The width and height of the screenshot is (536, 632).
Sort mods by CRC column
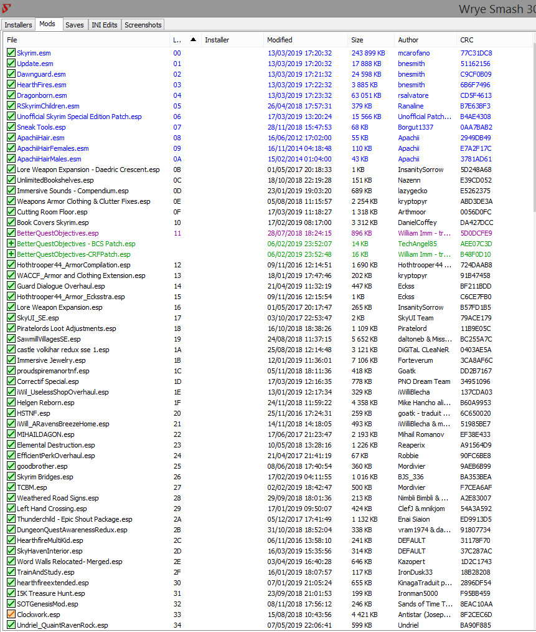[x=494, y=40]
